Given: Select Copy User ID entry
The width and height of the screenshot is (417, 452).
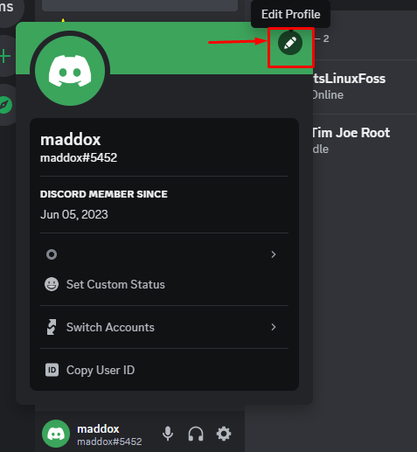Looking at the screenshot, I should point(164,370).
